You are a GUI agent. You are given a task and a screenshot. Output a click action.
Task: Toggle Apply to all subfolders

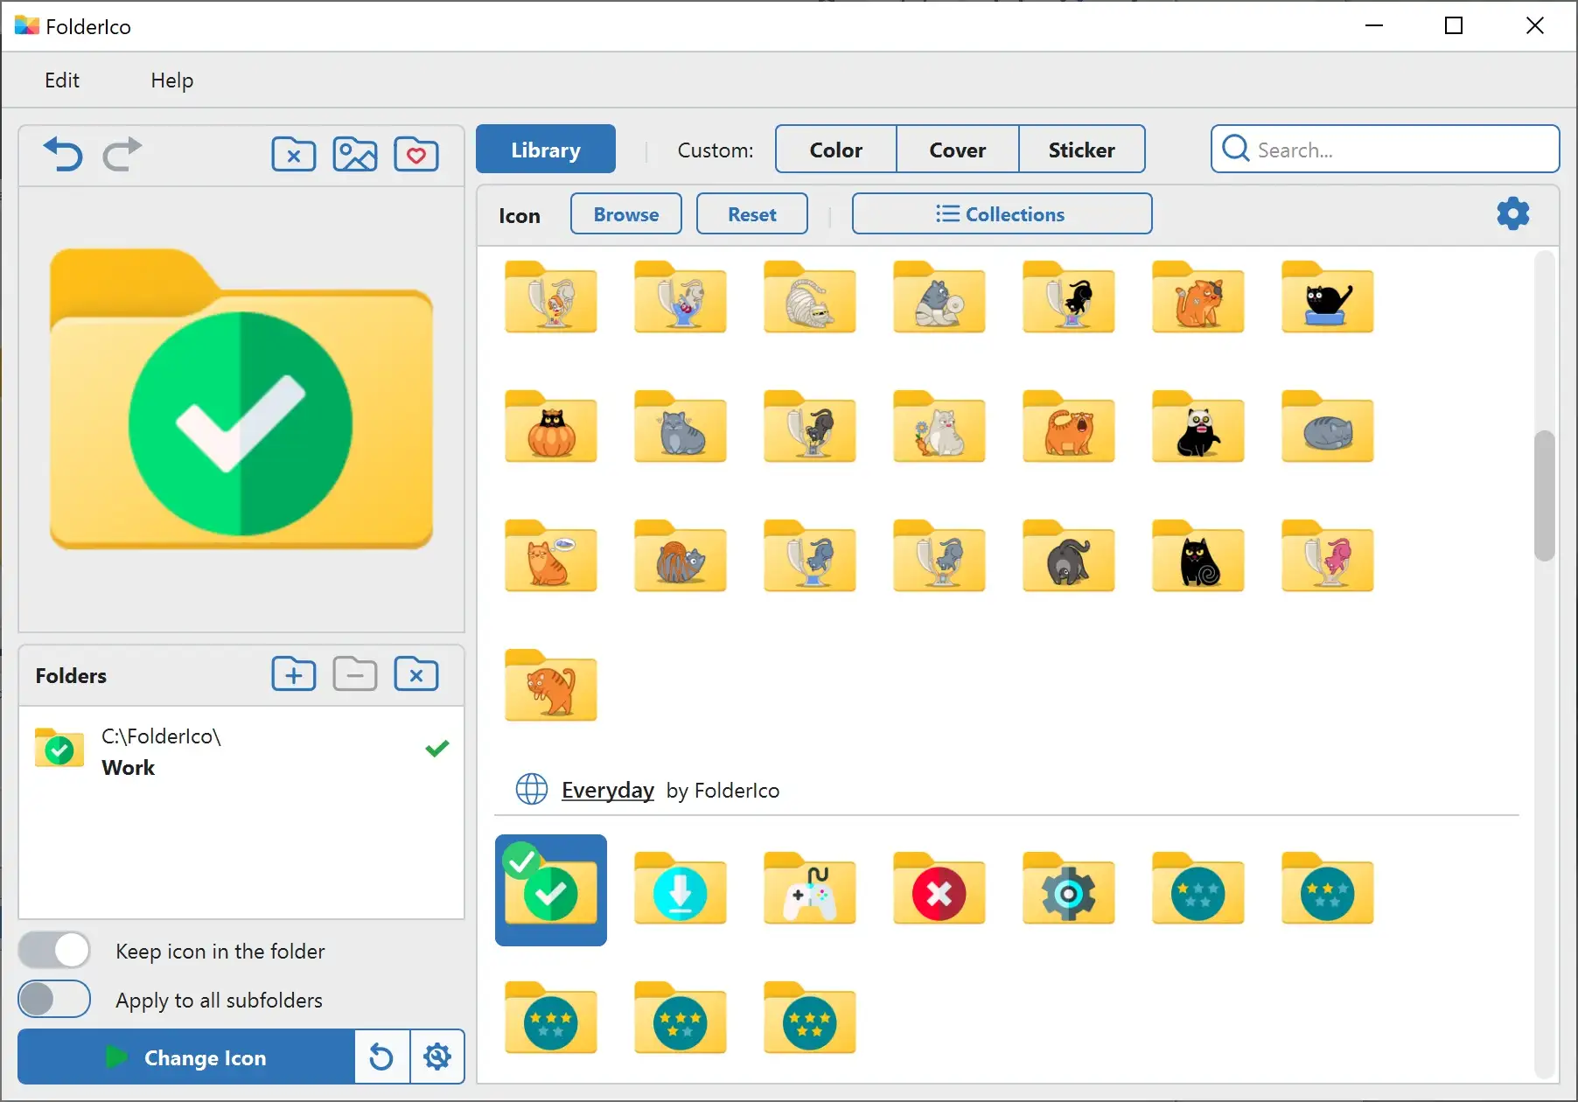click(x=54, y=999)
